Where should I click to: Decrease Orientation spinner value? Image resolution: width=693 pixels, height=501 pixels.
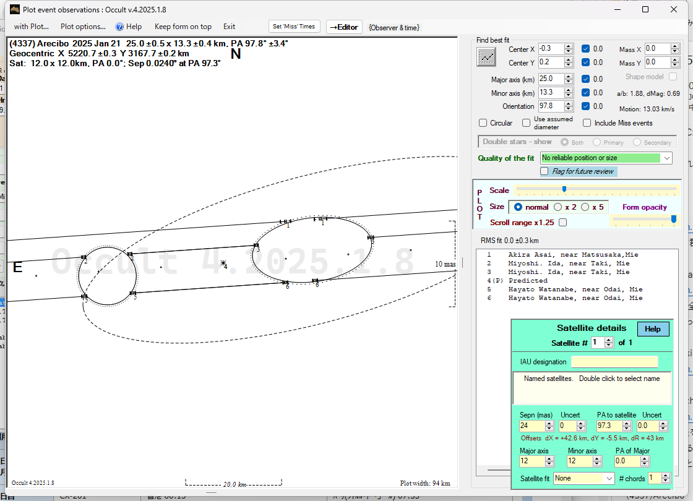point(569,109)
